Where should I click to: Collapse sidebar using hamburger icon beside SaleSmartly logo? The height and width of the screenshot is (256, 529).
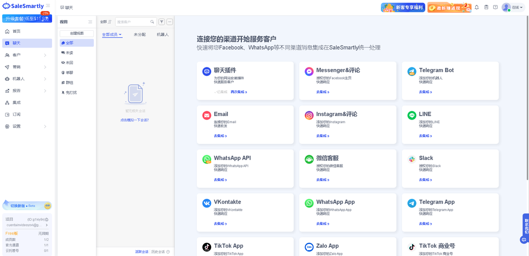(48, 6)
